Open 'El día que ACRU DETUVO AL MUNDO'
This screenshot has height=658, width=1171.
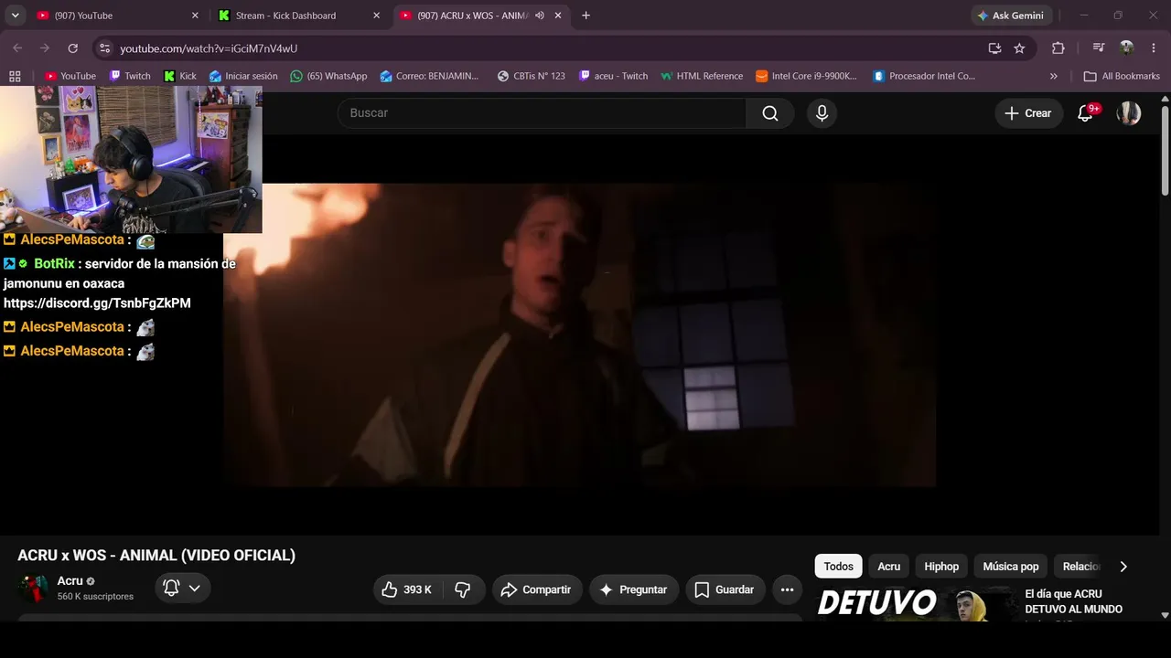(x=1074, y=601)
